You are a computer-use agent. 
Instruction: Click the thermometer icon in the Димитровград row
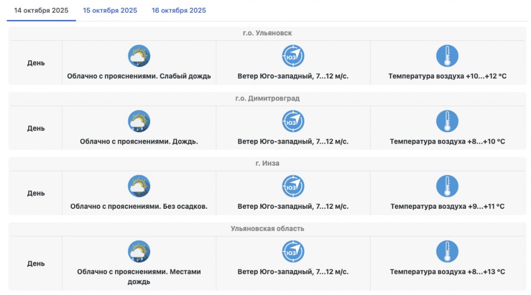[447, 121]
